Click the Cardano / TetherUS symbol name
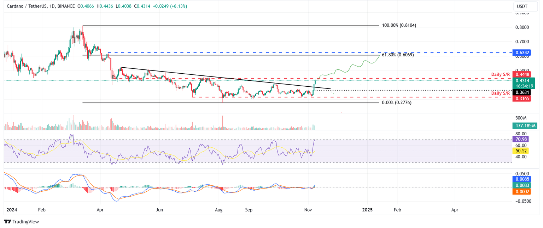The image size is (543, 228). [x=27, y=6]
